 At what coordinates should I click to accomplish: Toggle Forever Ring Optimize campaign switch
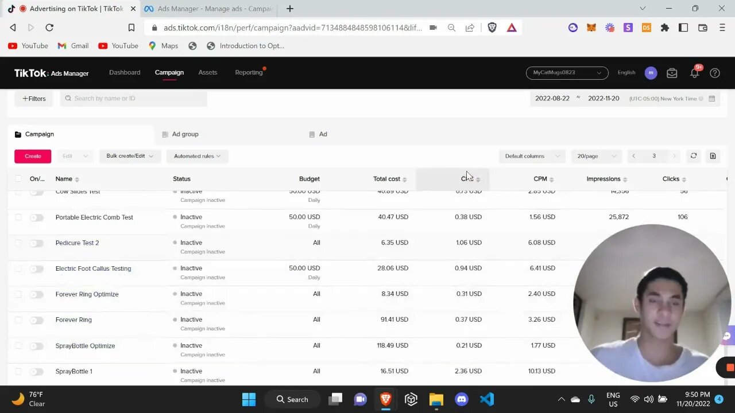(37, 294)
